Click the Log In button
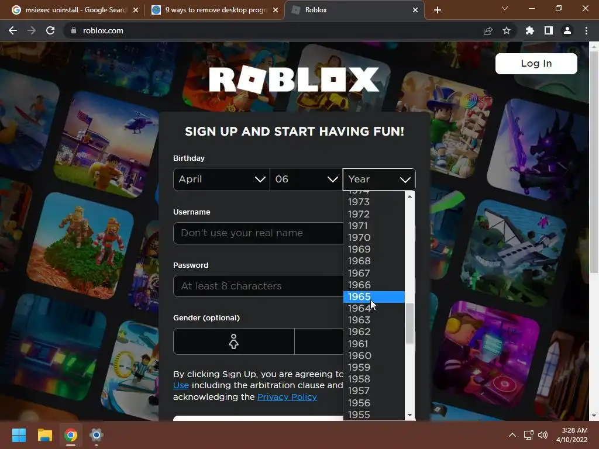 536,63
